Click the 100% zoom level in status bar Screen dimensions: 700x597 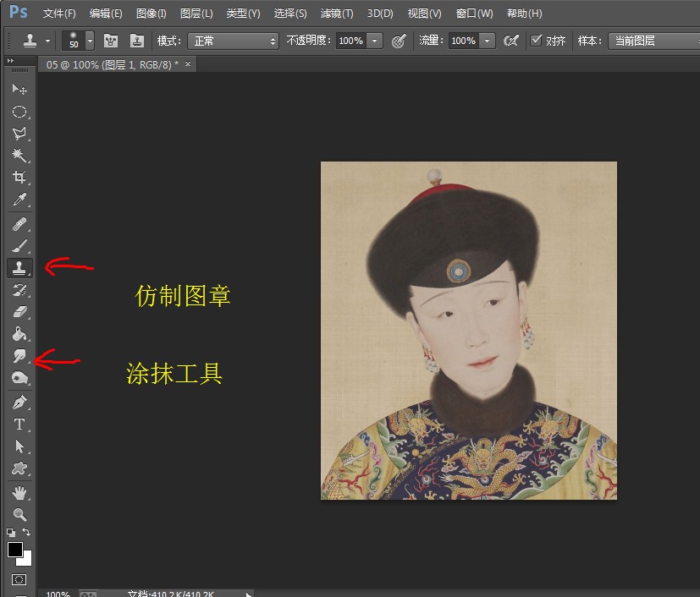(x=58, y=594)
